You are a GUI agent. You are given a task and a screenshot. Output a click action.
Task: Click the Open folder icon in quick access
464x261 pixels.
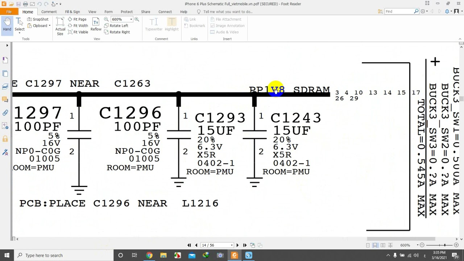point(11,4)
